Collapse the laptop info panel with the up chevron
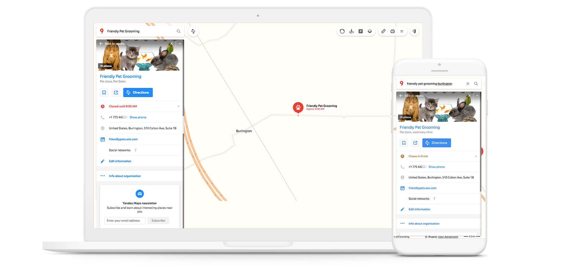 [x=180, y=44]
